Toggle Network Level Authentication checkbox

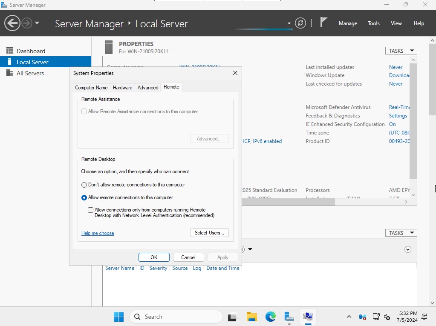(x=90, y=210)
